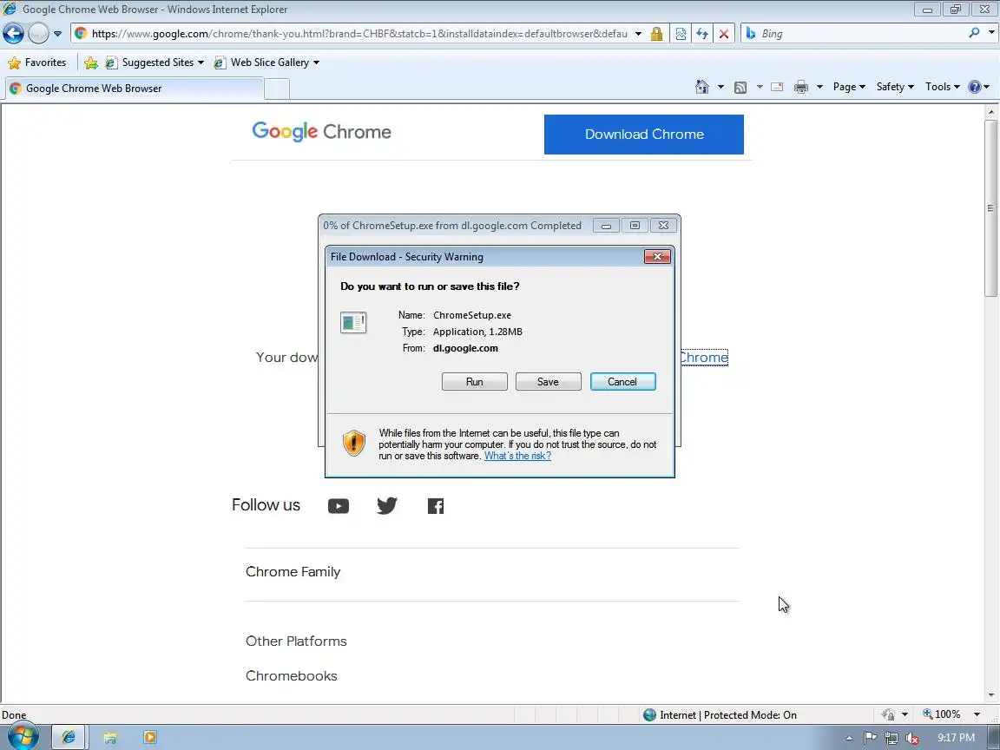Click the security lock icon in address bar

point(656,34)
